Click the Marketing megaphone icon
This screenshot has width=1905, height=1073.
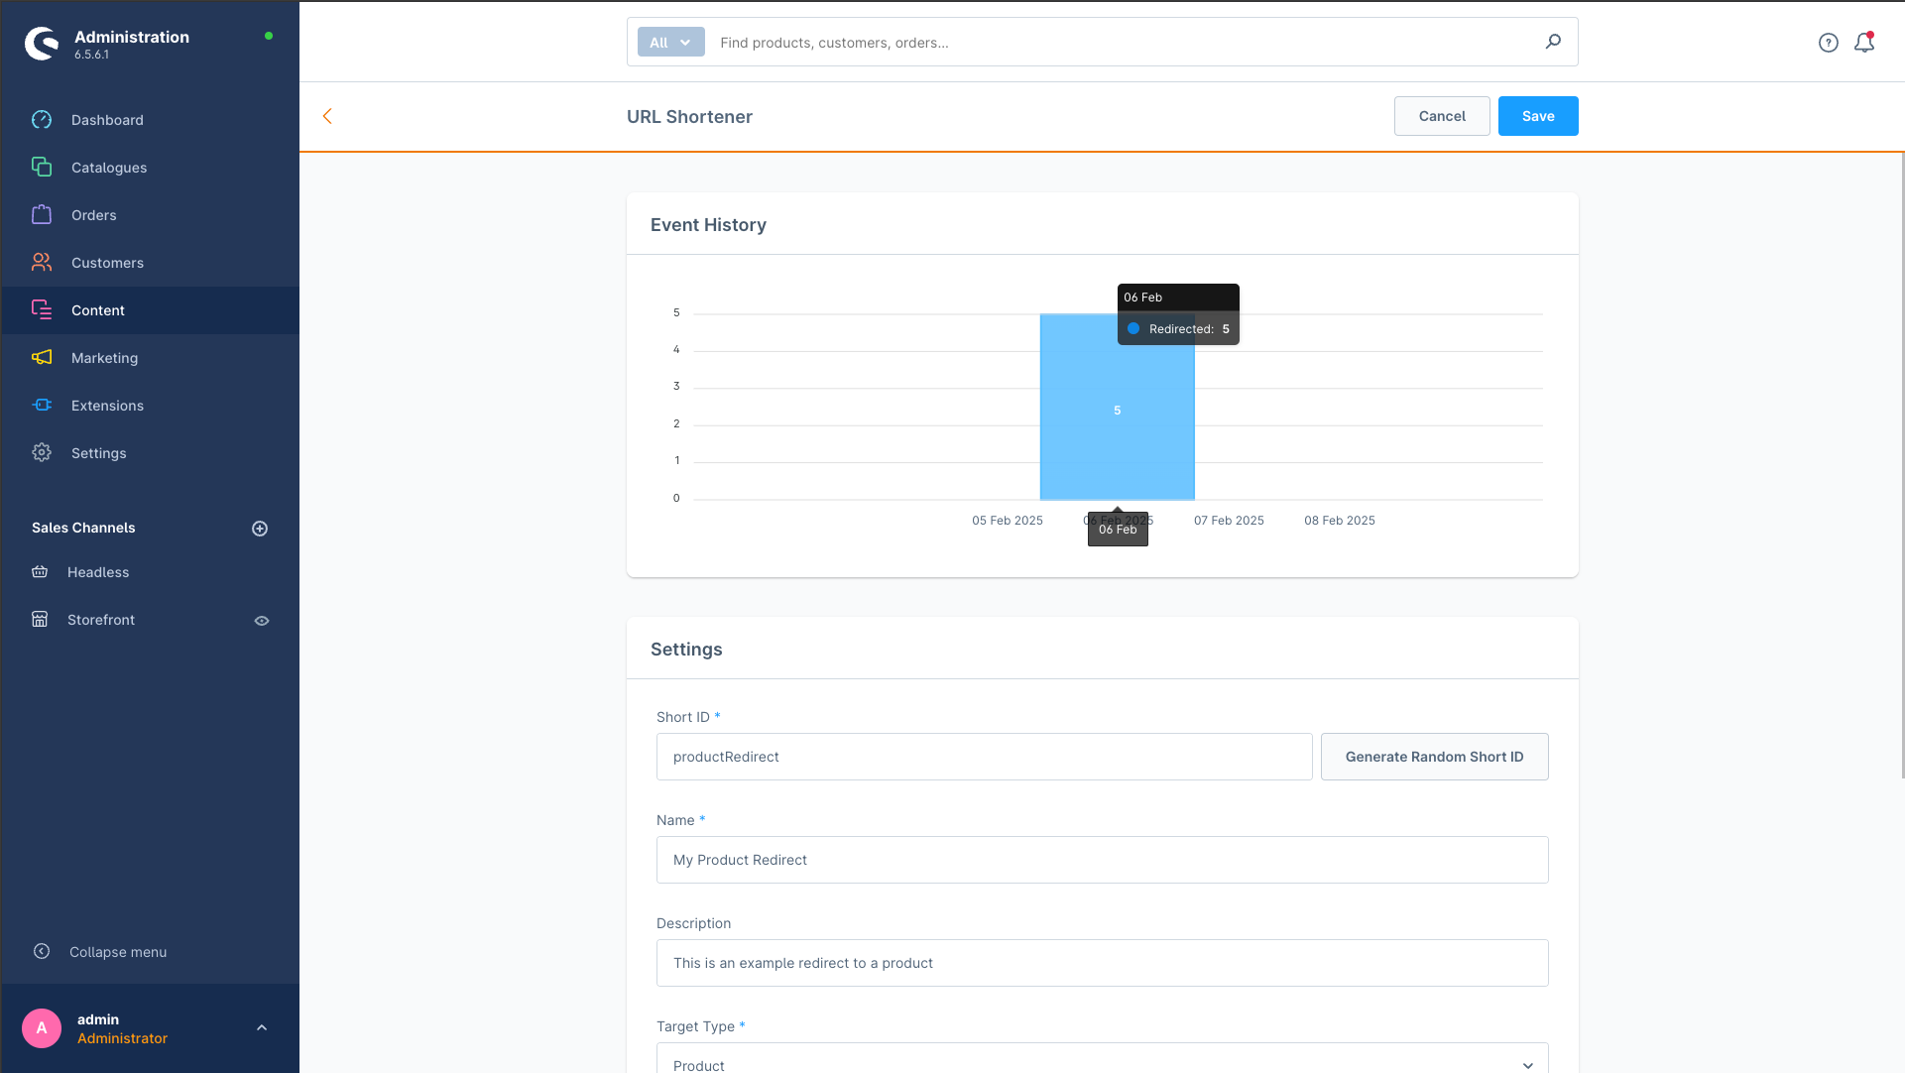[x=42, y=358]
